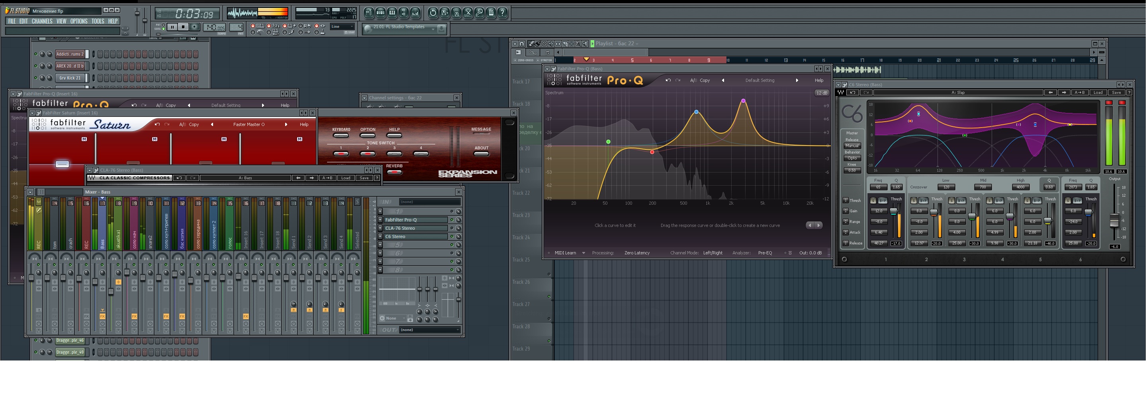Image resolution: width=1147 pixels, height=407 pixels.
Task: Open the playlist window from the toolbar
Action: [x=369, y=13]
